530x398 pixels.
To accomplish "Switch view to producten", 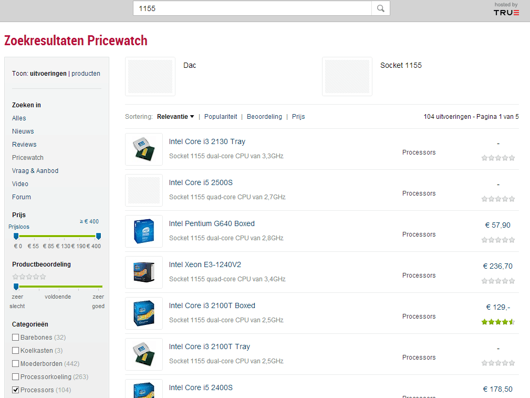I will point(86,74).
